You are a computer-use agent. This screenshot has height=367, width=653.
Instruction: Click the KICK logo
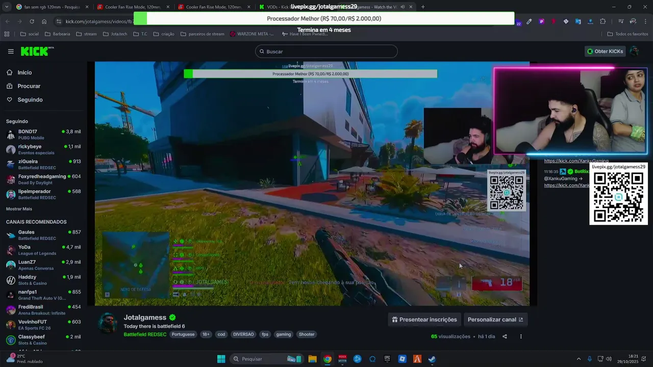pos(37,51)
